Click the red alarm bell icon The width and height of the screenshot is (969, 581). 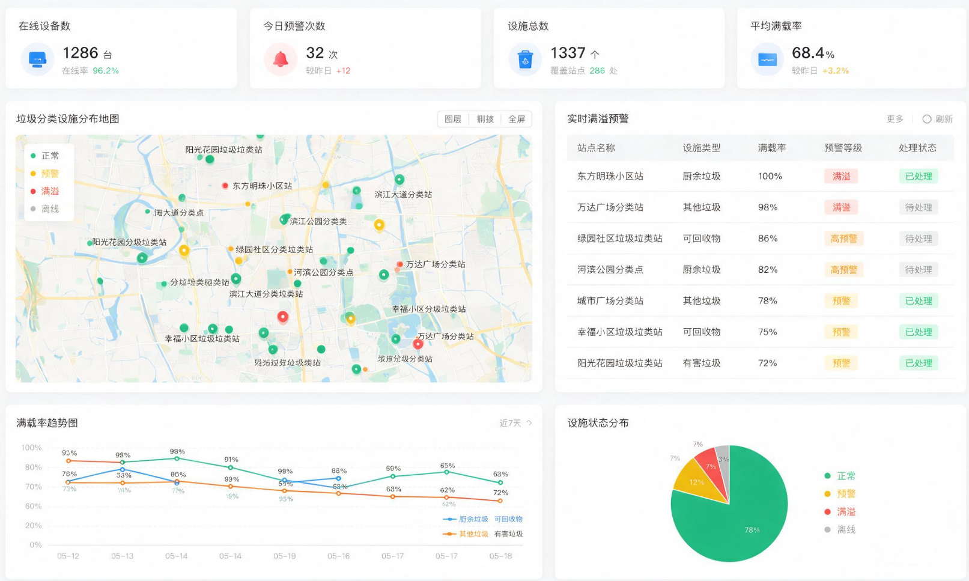pyautogui.click(x=281, y=59)
